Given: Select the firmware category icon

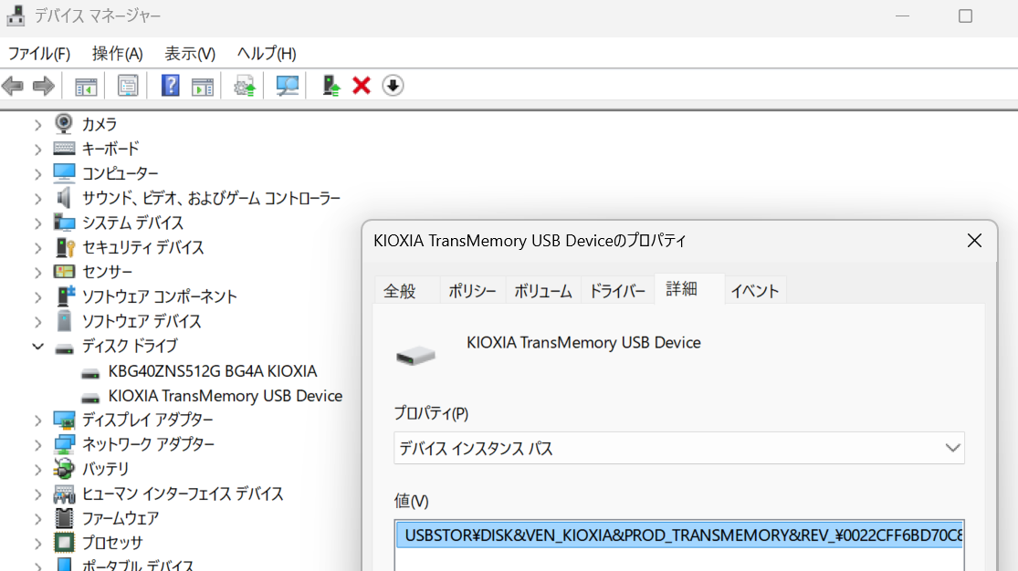Looking at the screenshot, I should pos(64,518).
